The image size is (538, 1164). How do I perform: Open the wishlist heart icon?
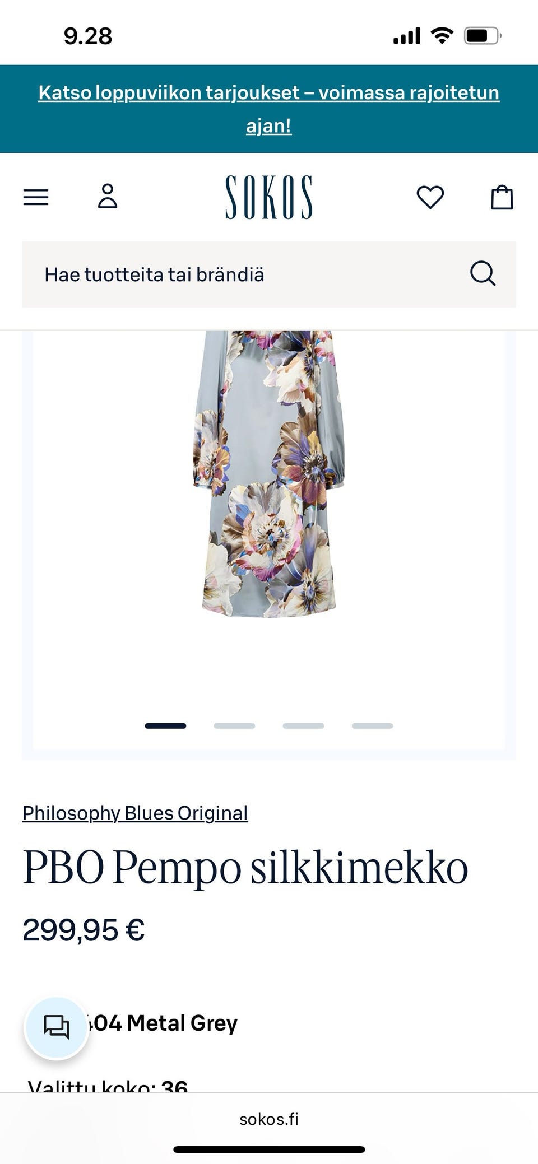coord(430,197)
